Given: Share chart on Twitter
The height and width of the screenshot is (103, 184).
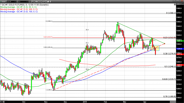Looking at the screenshot, I should coord(48,2).
